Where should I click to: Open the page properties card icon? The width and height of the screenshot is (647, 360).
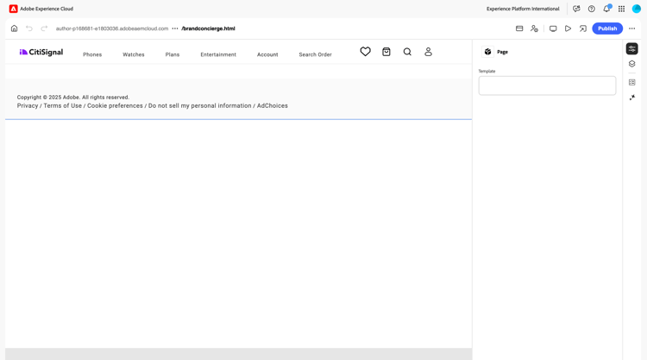click(x=519, y=28)
